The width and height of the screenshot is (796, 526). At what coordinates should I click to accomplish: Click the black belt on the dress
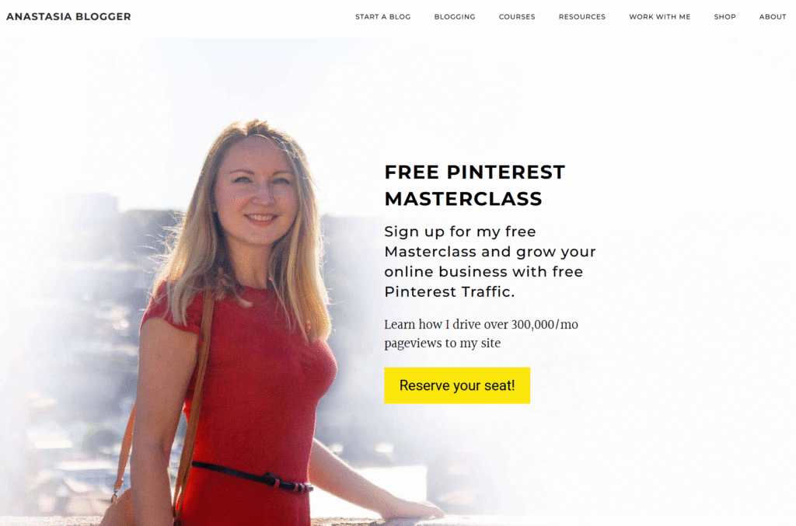(253, 477)
